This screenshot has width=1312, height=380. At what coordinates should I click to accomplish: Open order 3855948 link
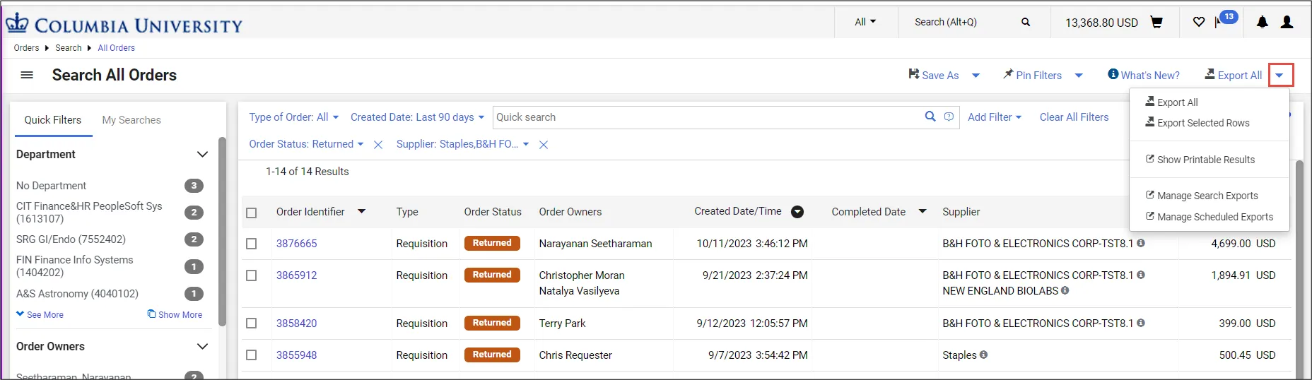click(297, 355)
